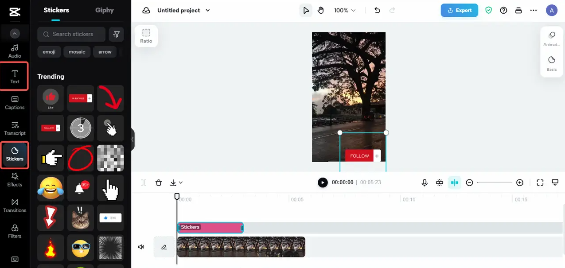Record a voiceover with the microphone
The image size is (565, 268).
pos(425,183)
